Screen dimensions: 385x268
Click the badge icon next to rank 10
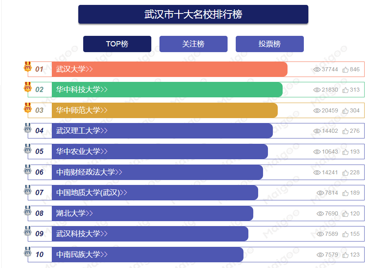[27, 253]
